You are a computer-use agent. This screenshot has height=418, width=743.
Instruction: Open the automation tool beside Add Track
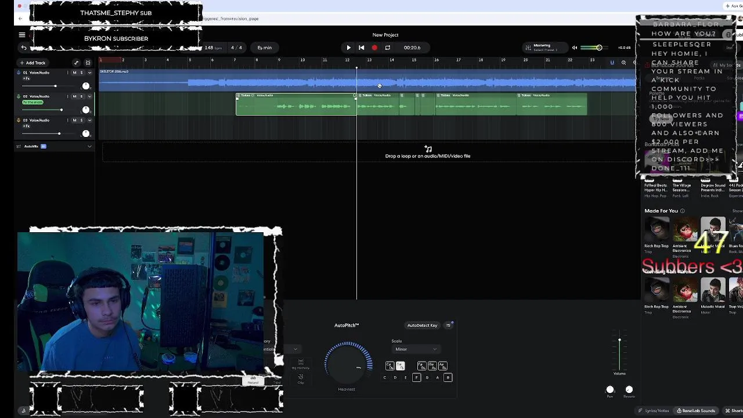click(x=76, y=63)
